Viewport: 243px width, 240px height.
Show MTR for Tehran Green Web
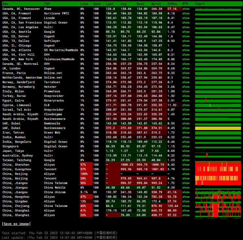(x=186, y=133)
